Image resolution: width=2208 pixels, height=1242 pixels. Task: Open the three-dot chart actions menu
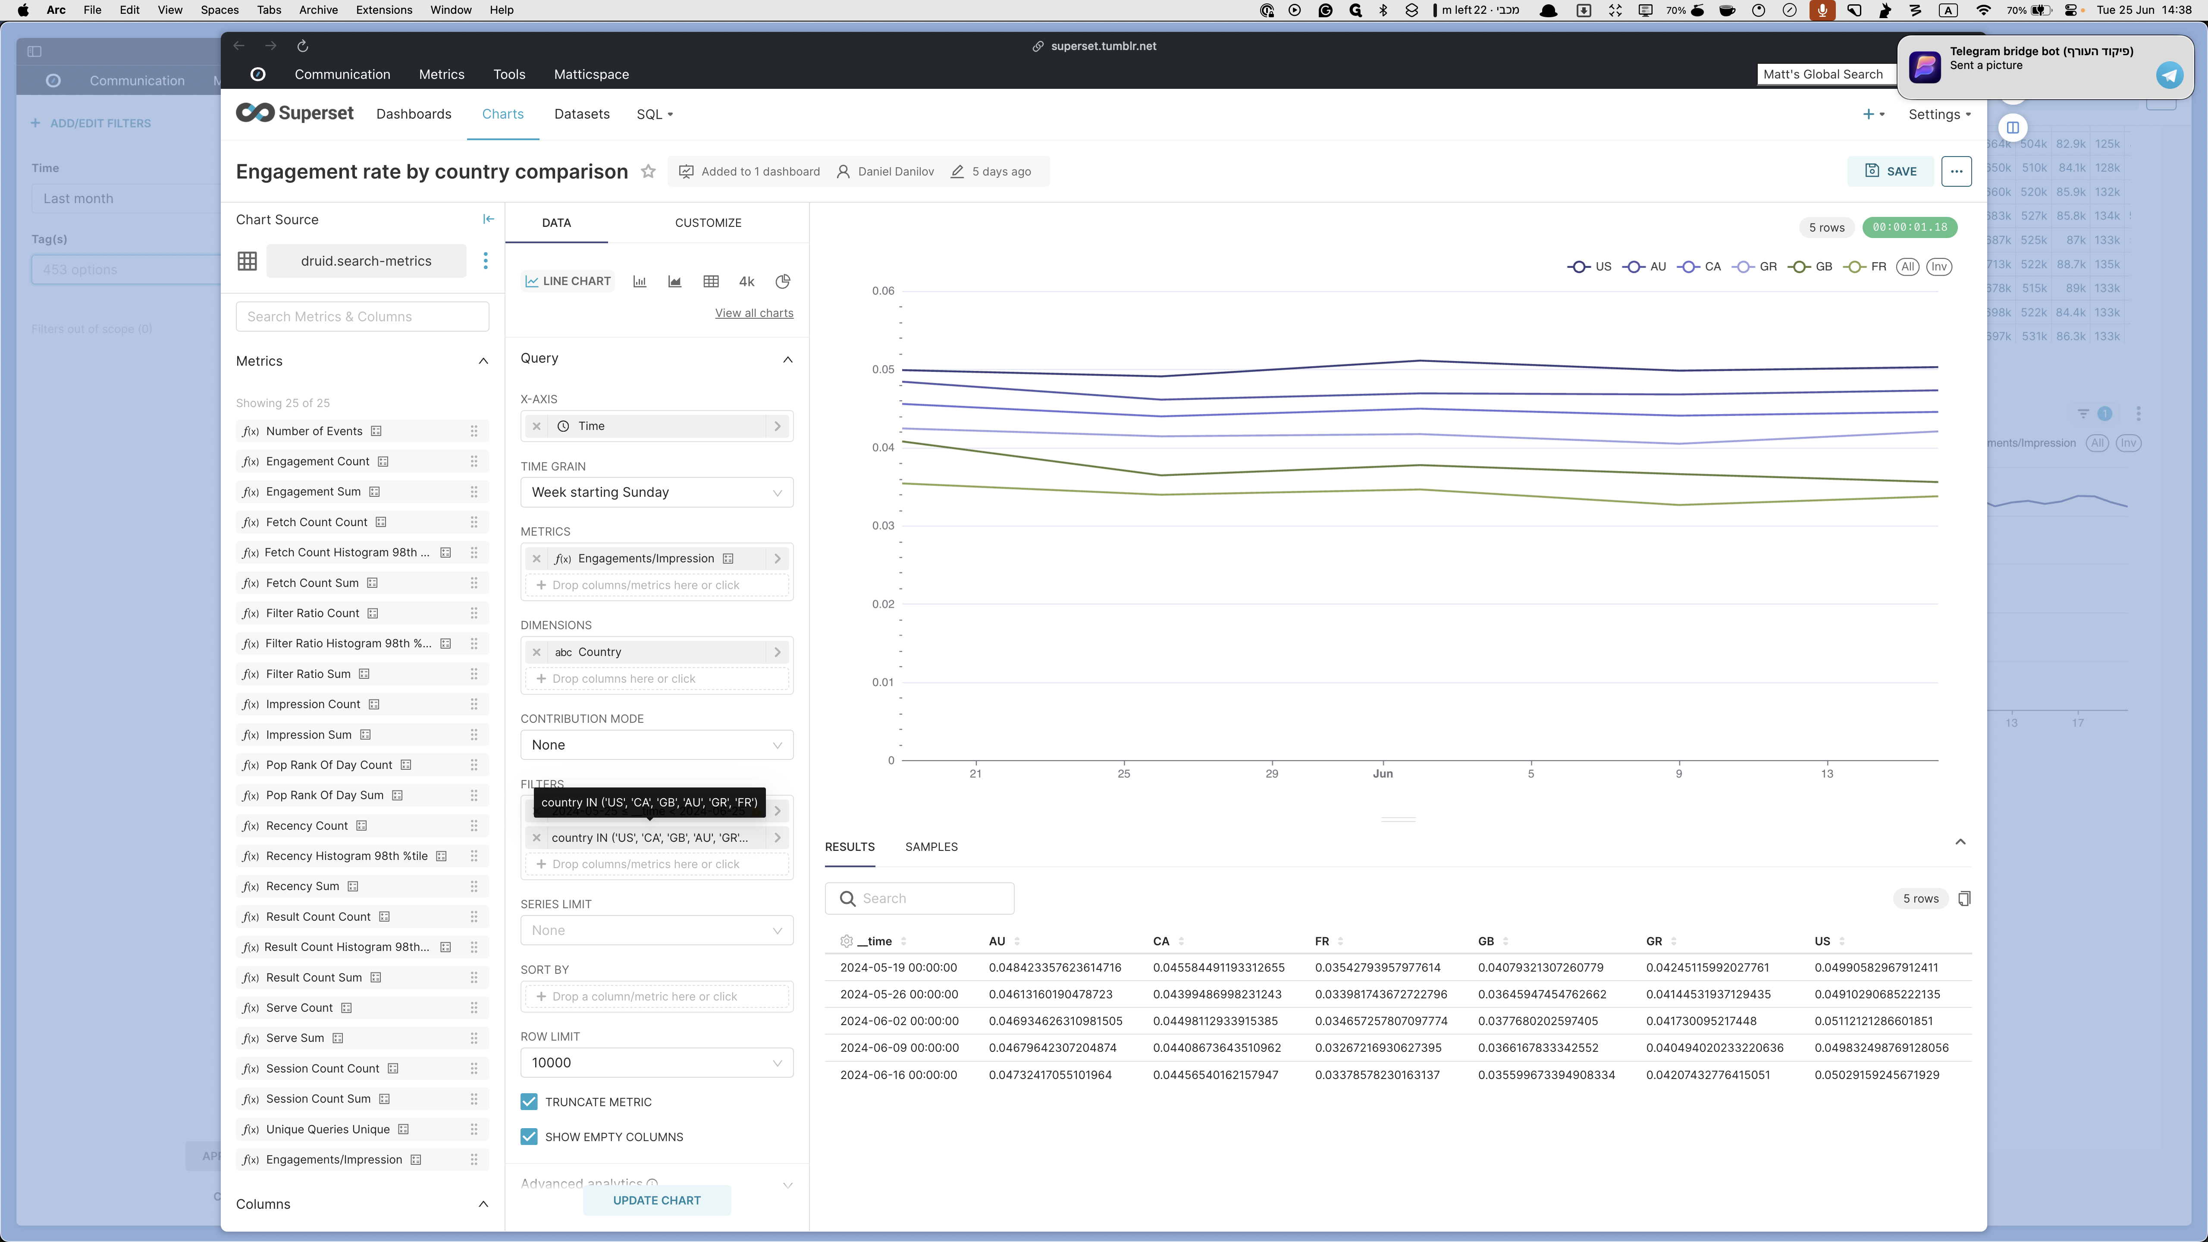coord(1956,172)
